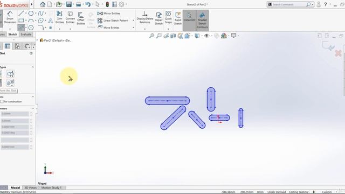Select the Line sketch tool

point(21,13)
